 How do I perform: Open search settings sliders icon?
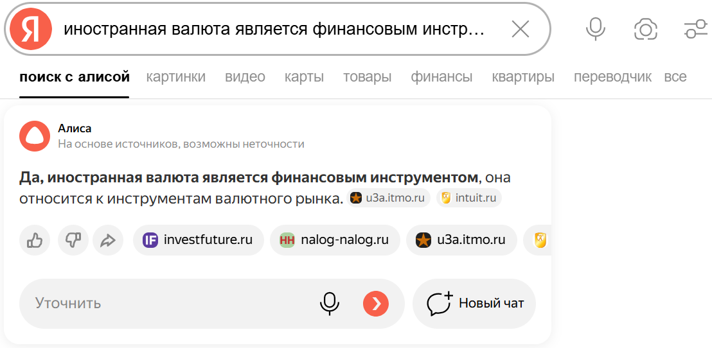click(696, 30)
